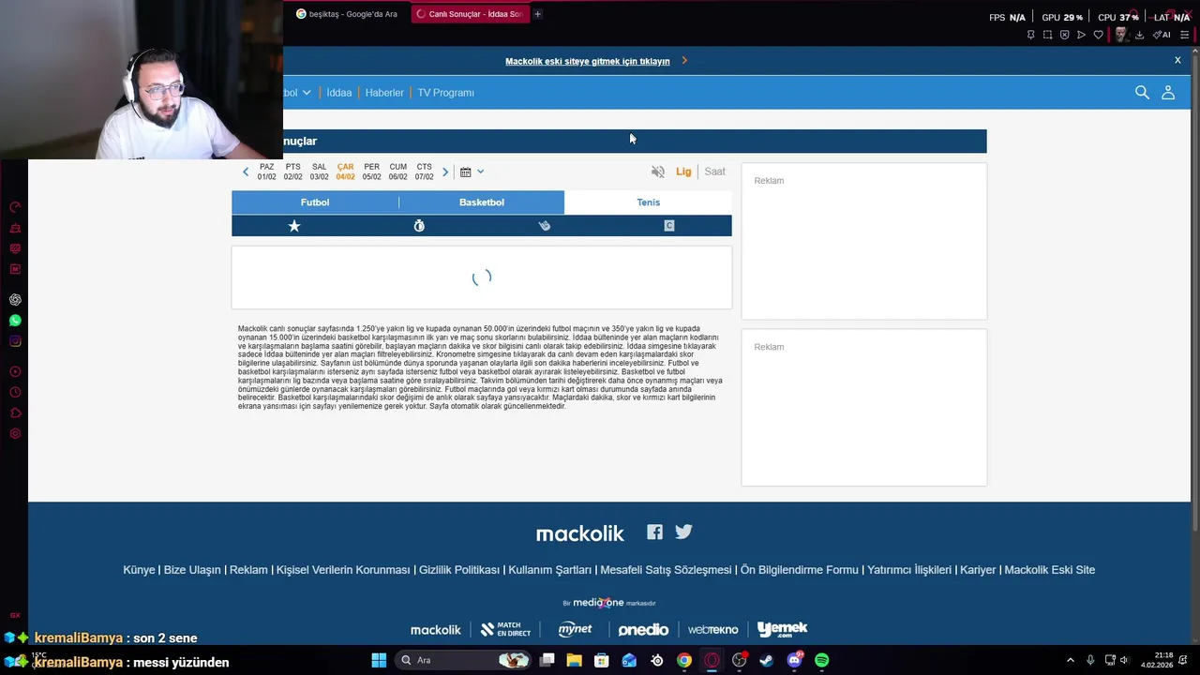Open the Kariyer footer link
Image resolution: width=1200 pixels, height=675 pixels.
pyautogui.click(x=978, y=570)
